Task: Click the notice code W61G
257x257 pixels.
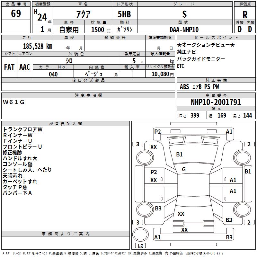Action: [13, 102]
